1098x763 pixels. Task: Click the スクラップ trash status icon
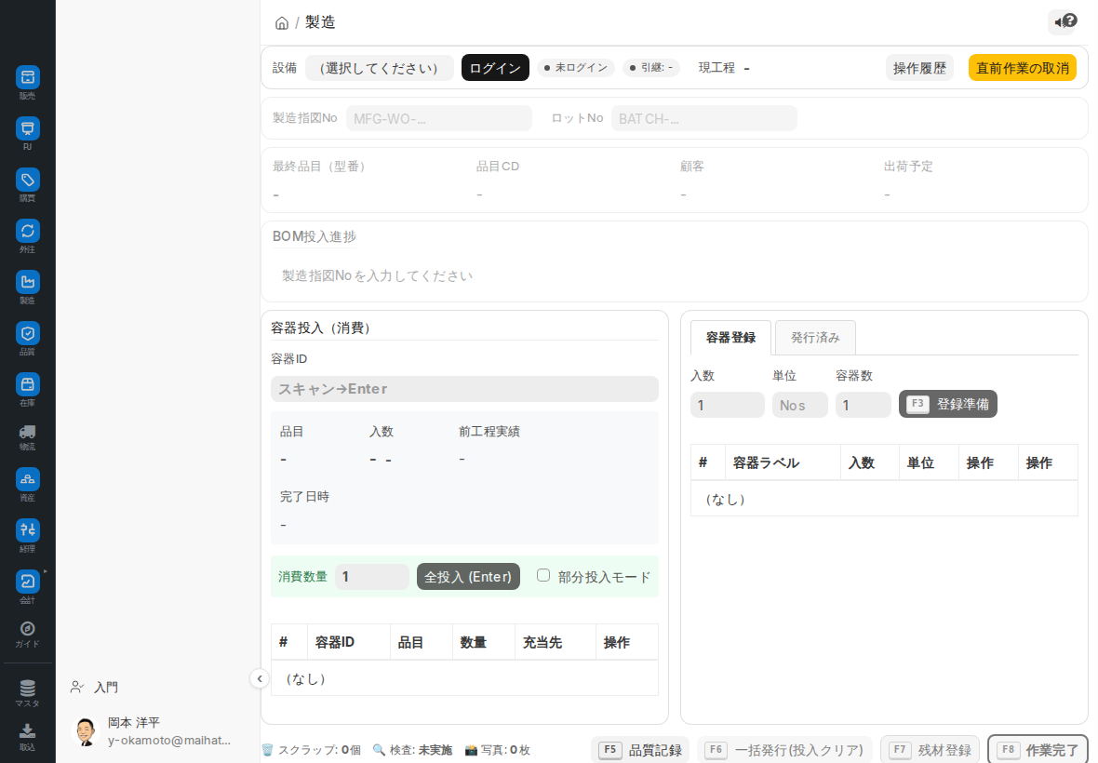coord(267,750)
